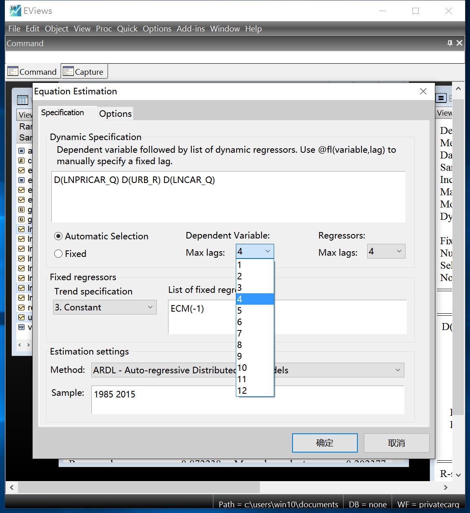Image resolution: width=470 pixels, height=513 pixels.
Task: Open the Object menu
Action: [57, 29]
